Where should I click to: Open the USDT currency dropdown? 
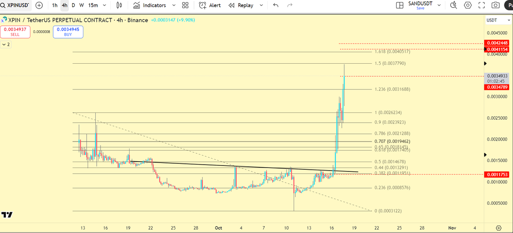point(498,20)
